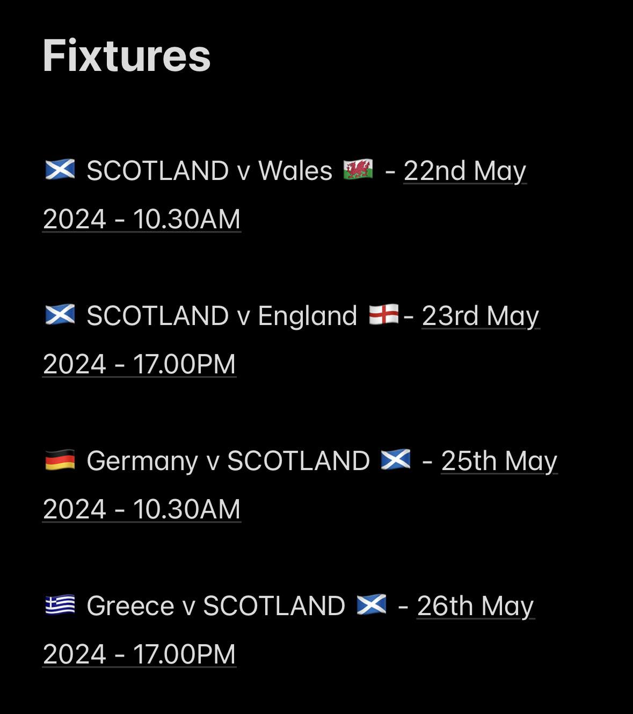
Task: Tap the Scotland flag after Germany v SCOTLAND
Action: [x=396, y=460]
